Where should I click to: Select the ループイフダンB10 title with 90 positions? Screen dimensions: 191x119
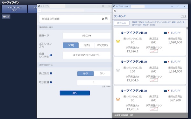click(x=134, y=33)
